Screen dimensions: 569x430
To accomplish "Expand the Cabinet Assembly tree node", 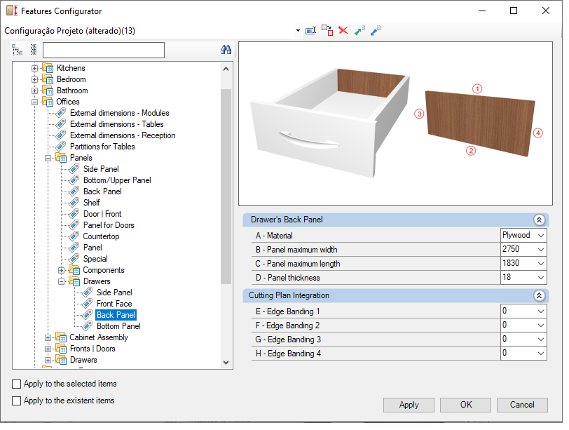I will [48, 337].
